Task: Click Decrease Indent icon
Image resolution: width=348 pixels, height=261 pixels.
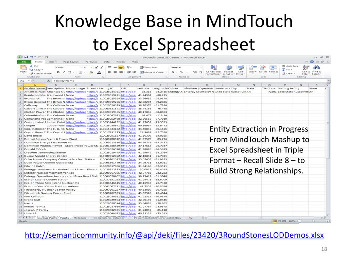Action: coord(129,72)
